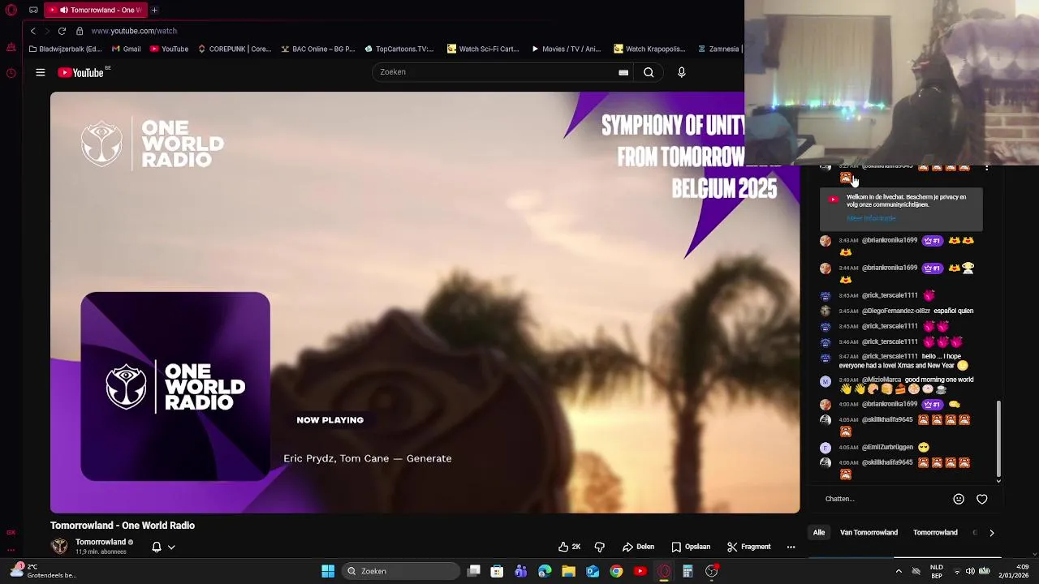Go to the YouTube home logo
This screenshot has width=1039, height=584.
81,72
